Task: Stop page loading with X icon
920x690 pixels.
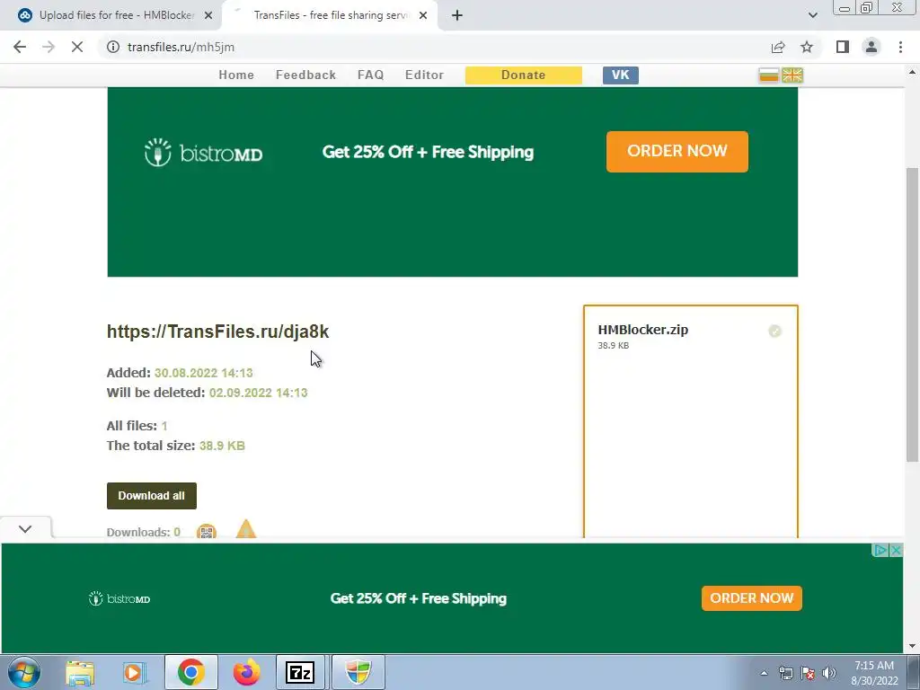Action: click(77, 47)
